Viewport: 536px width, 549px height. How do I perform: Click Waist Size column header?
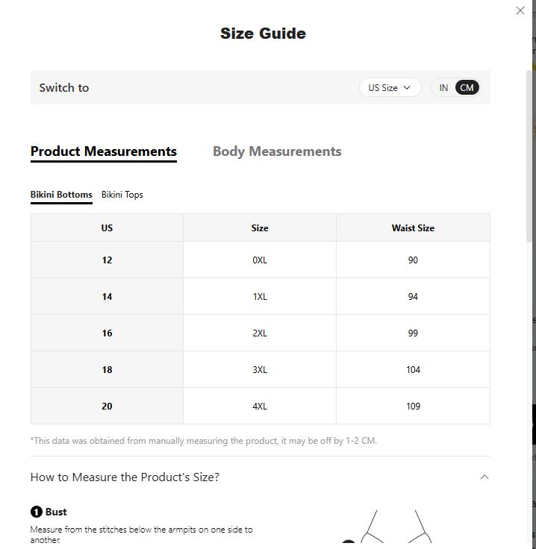point(413,228)
